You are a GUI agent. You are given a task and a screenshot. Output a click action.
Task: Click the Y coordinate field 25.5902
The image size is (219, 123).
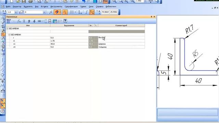pos(114,12)
